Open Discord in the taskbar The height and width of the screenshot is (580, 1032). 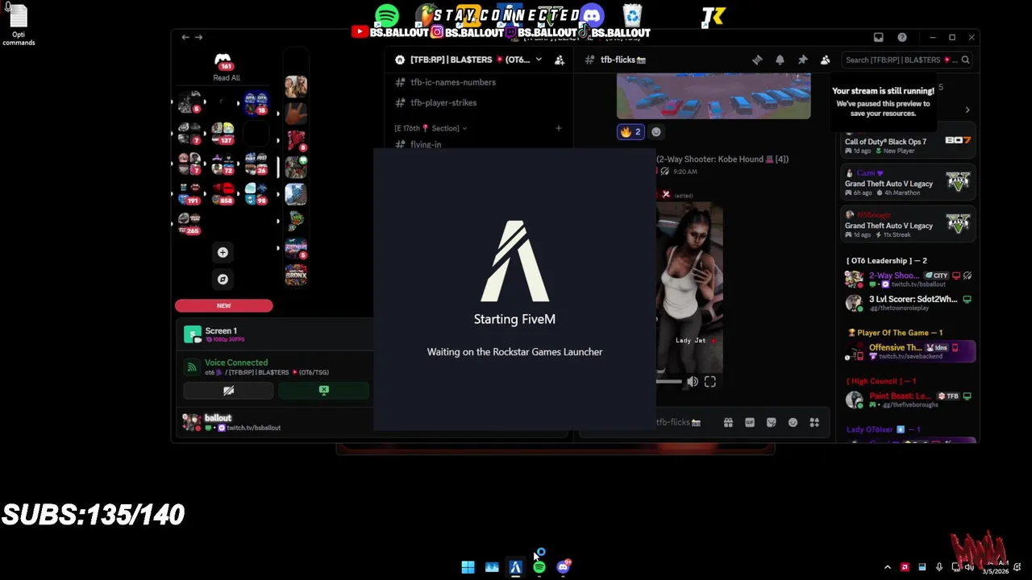(563, 567)
